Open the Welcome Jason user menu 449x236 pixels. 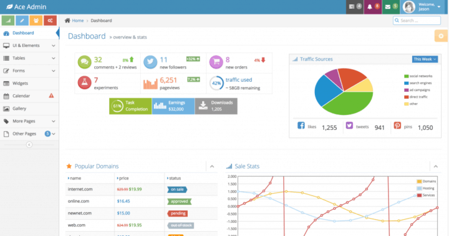423,7
